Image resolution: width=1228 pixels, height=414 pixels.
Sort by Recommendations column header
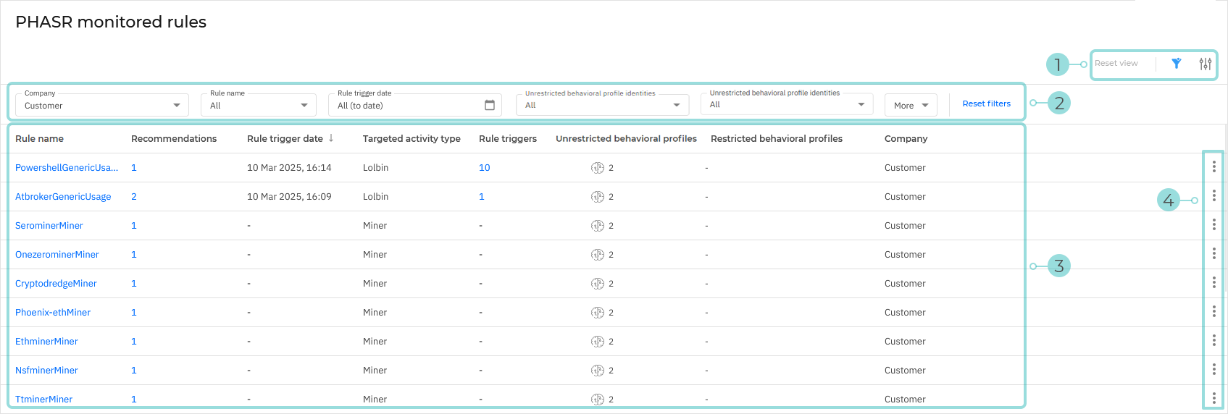[174, 138]
